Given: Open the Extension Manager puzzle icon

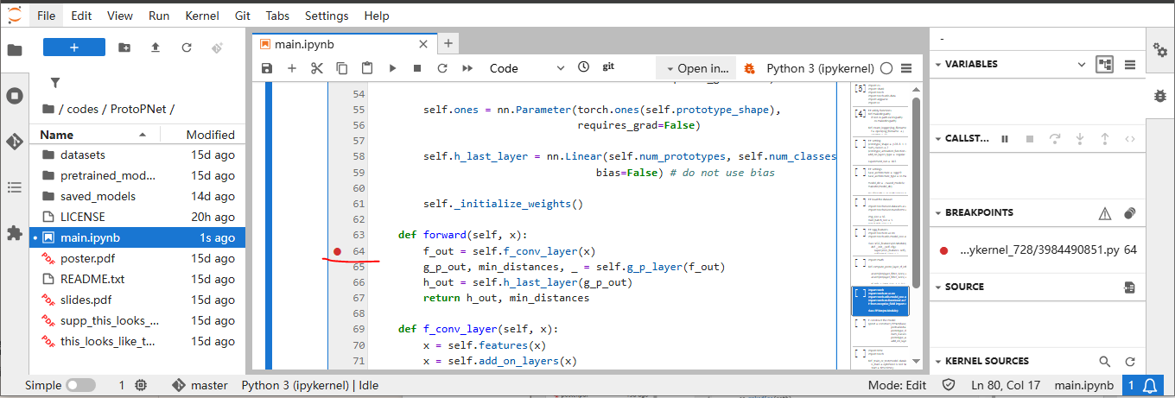Looking at the screenshot, I should coord(14,233).
